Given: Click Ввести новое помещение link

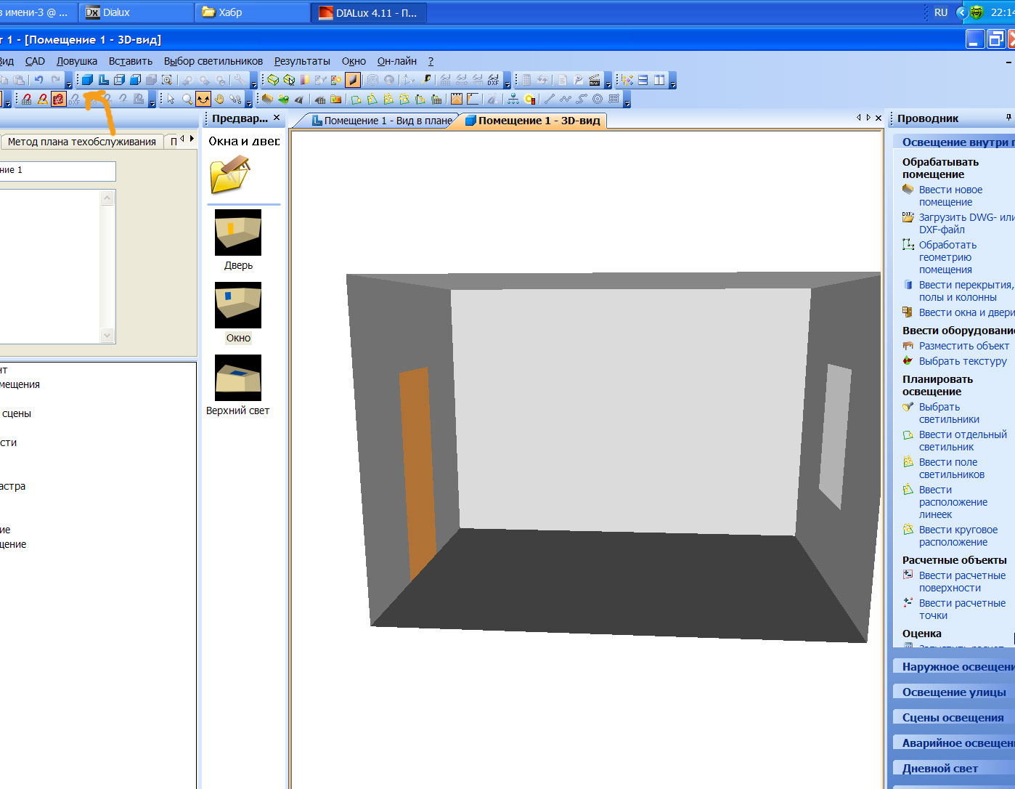Looking at the screenshot, I should pyautogui.click(x=950, y=196).
